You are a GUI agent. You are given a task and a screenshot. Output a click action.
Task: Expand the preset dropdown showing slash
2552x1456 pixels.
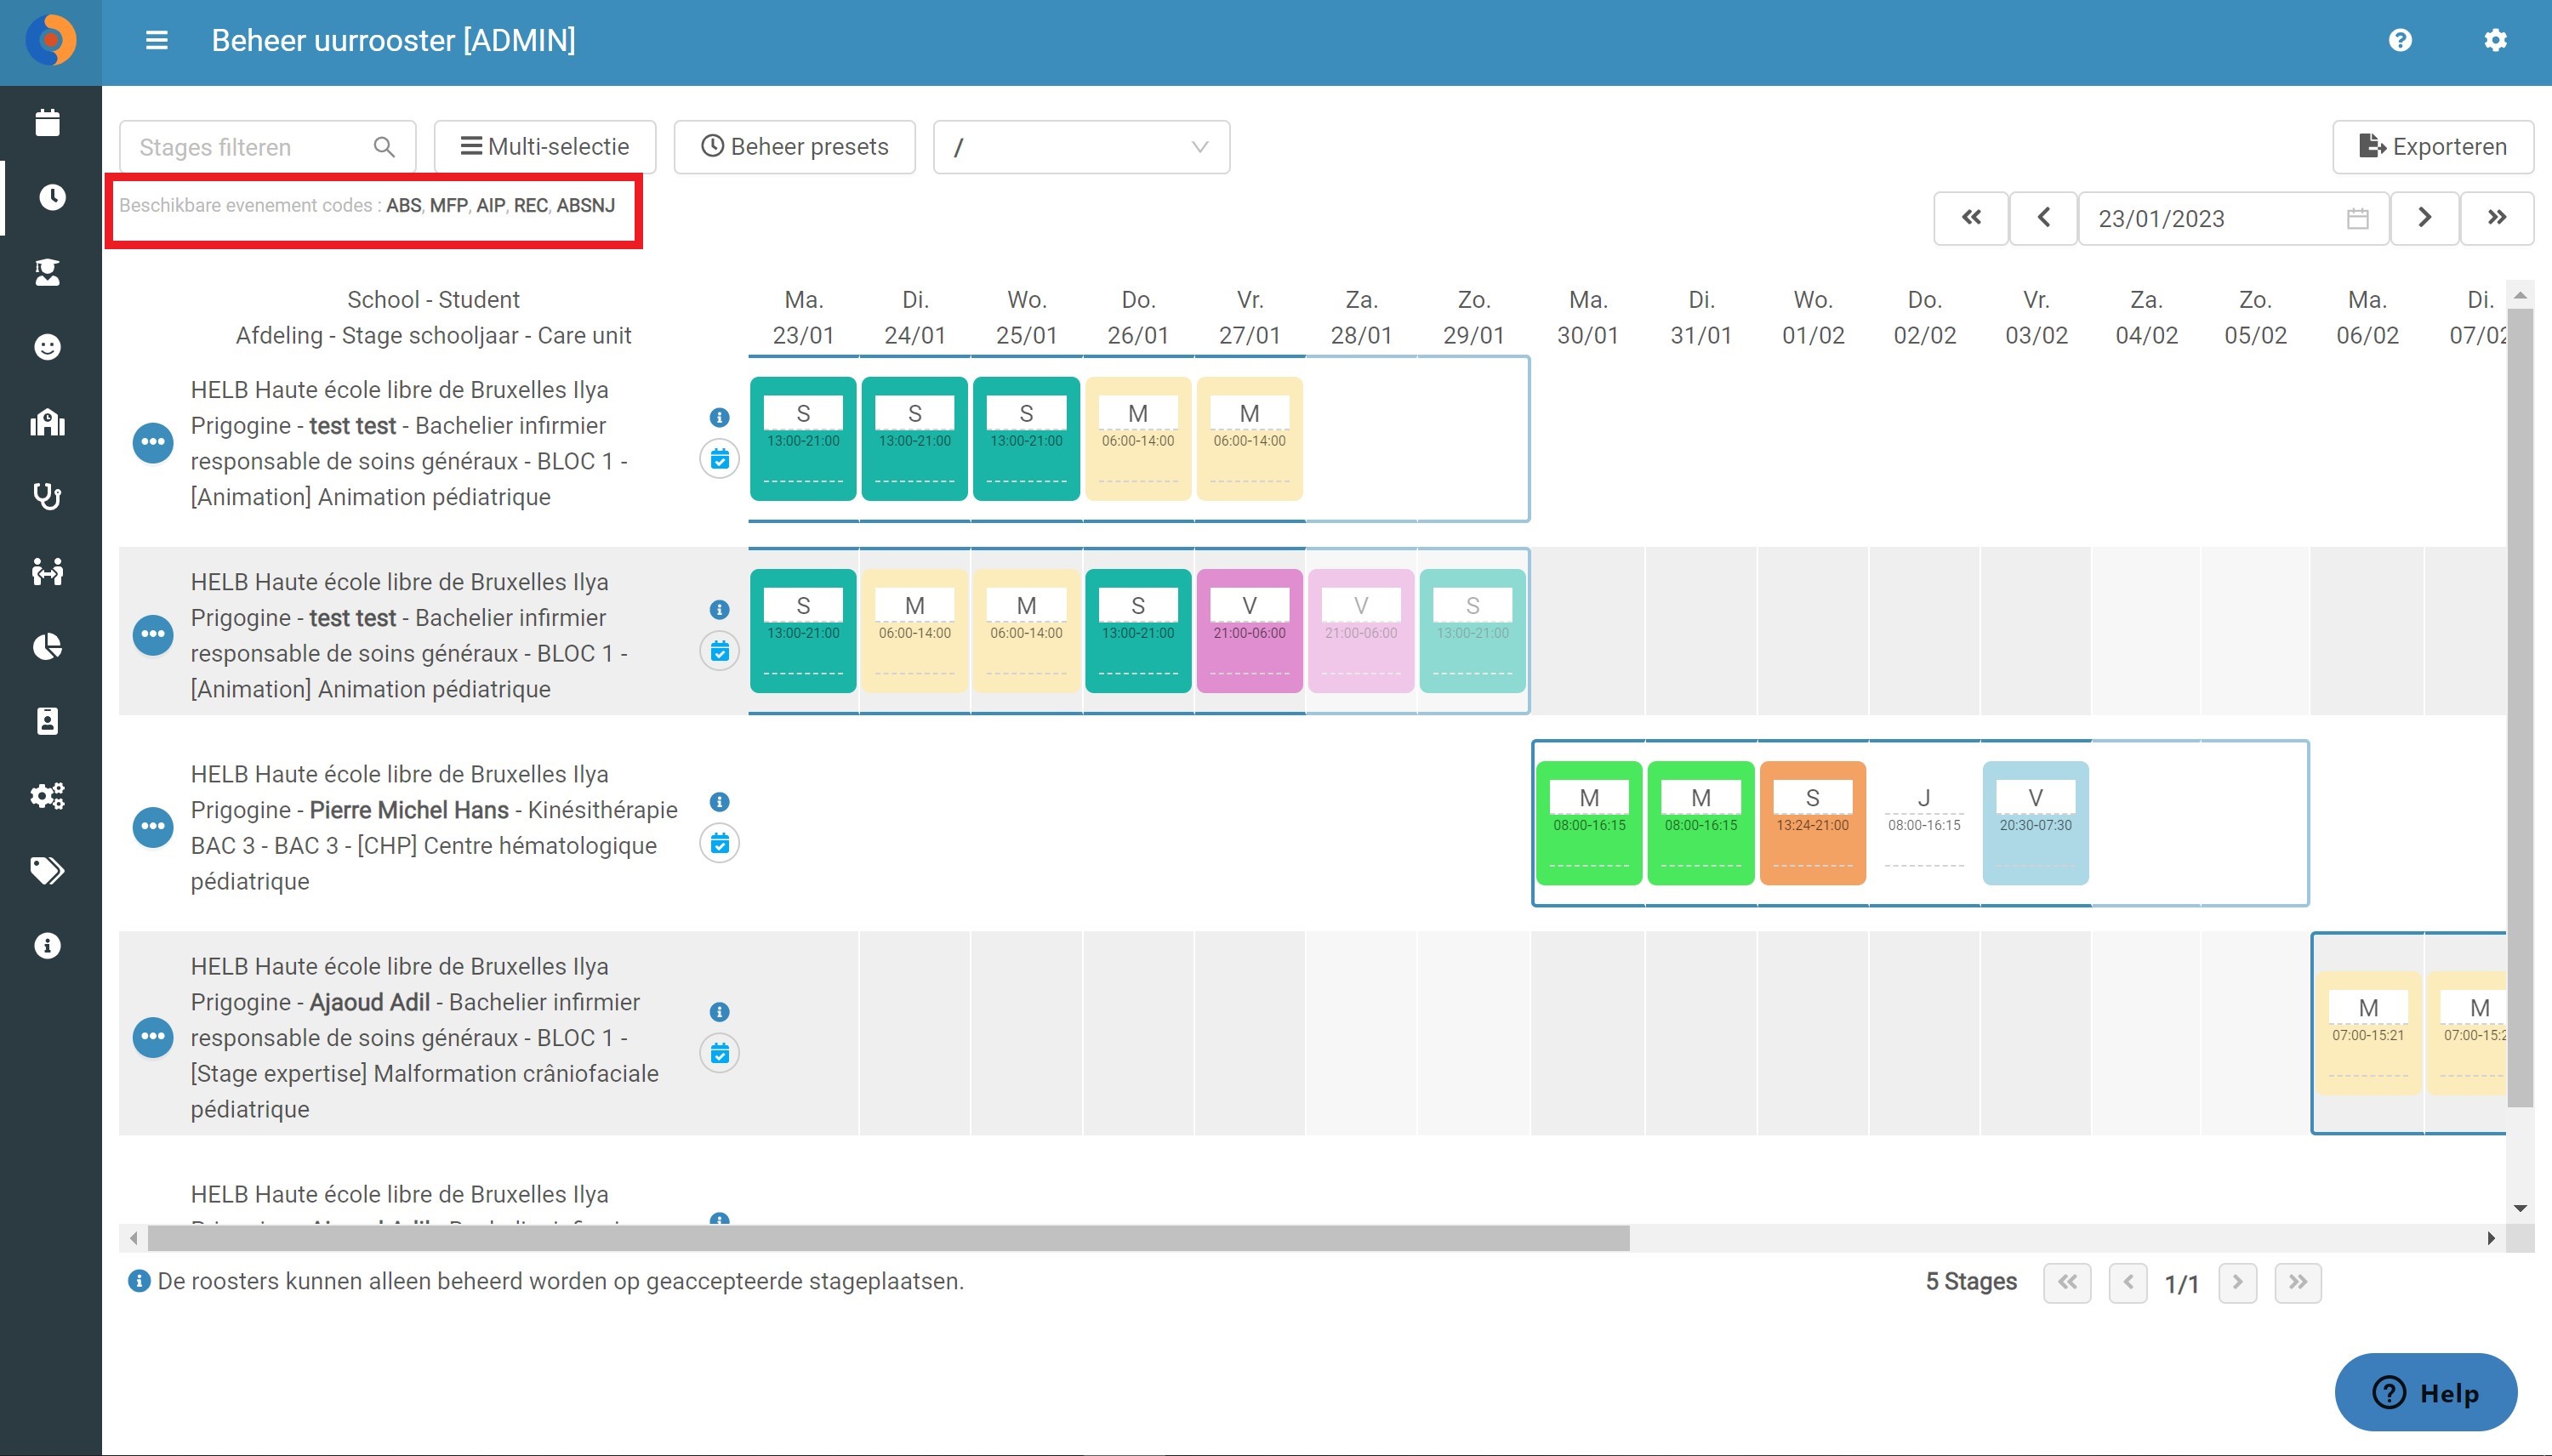point(1081,147)
